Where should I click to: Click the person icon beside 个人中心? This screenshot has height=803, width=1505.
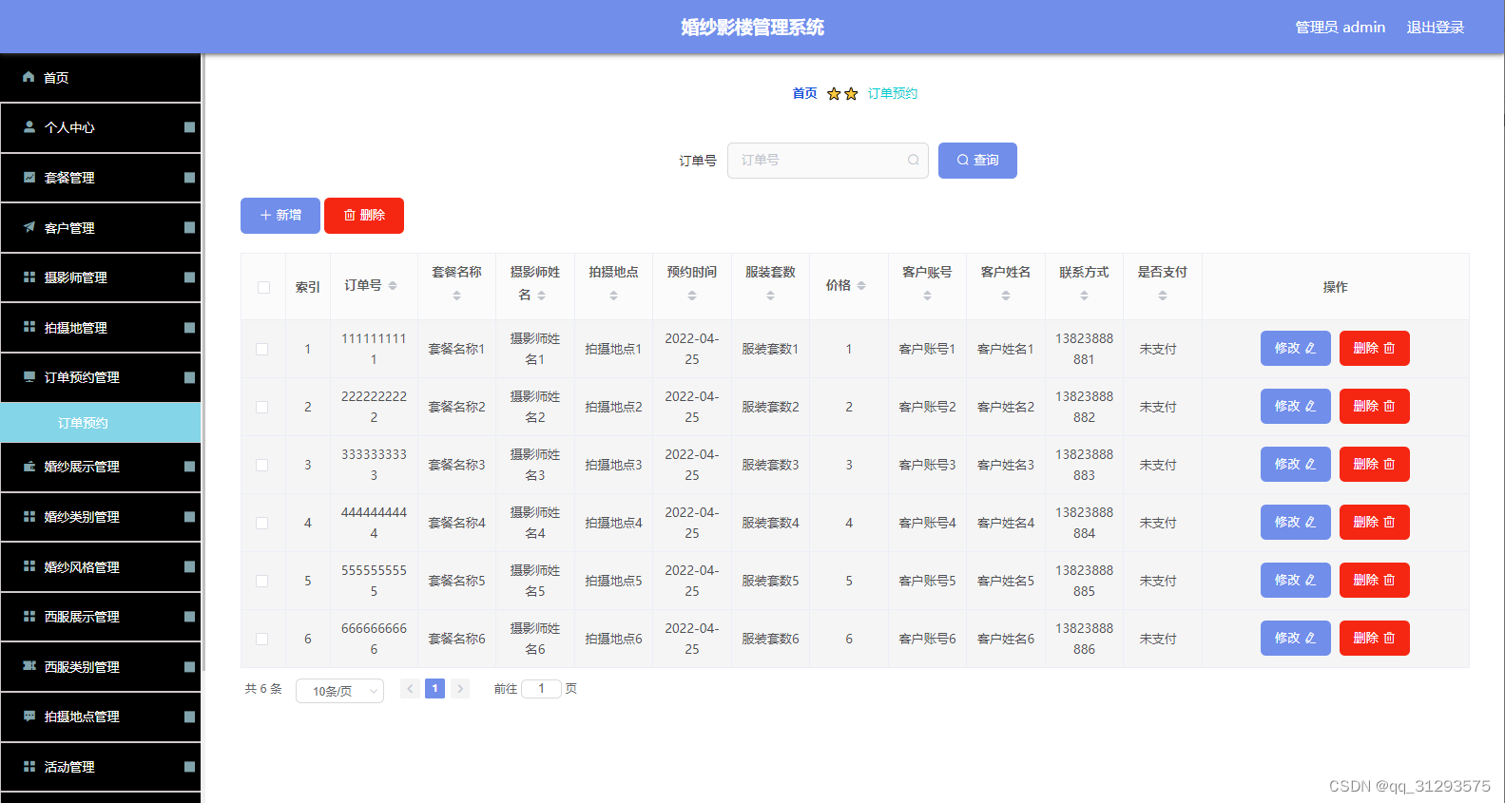[x=29, y=126]
